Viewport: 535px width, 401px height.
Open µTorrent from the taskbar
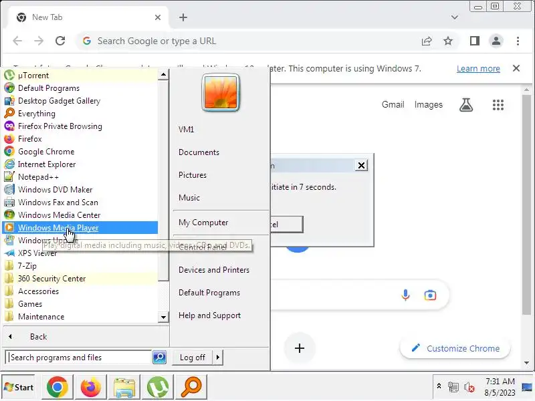tap(158, 388)
